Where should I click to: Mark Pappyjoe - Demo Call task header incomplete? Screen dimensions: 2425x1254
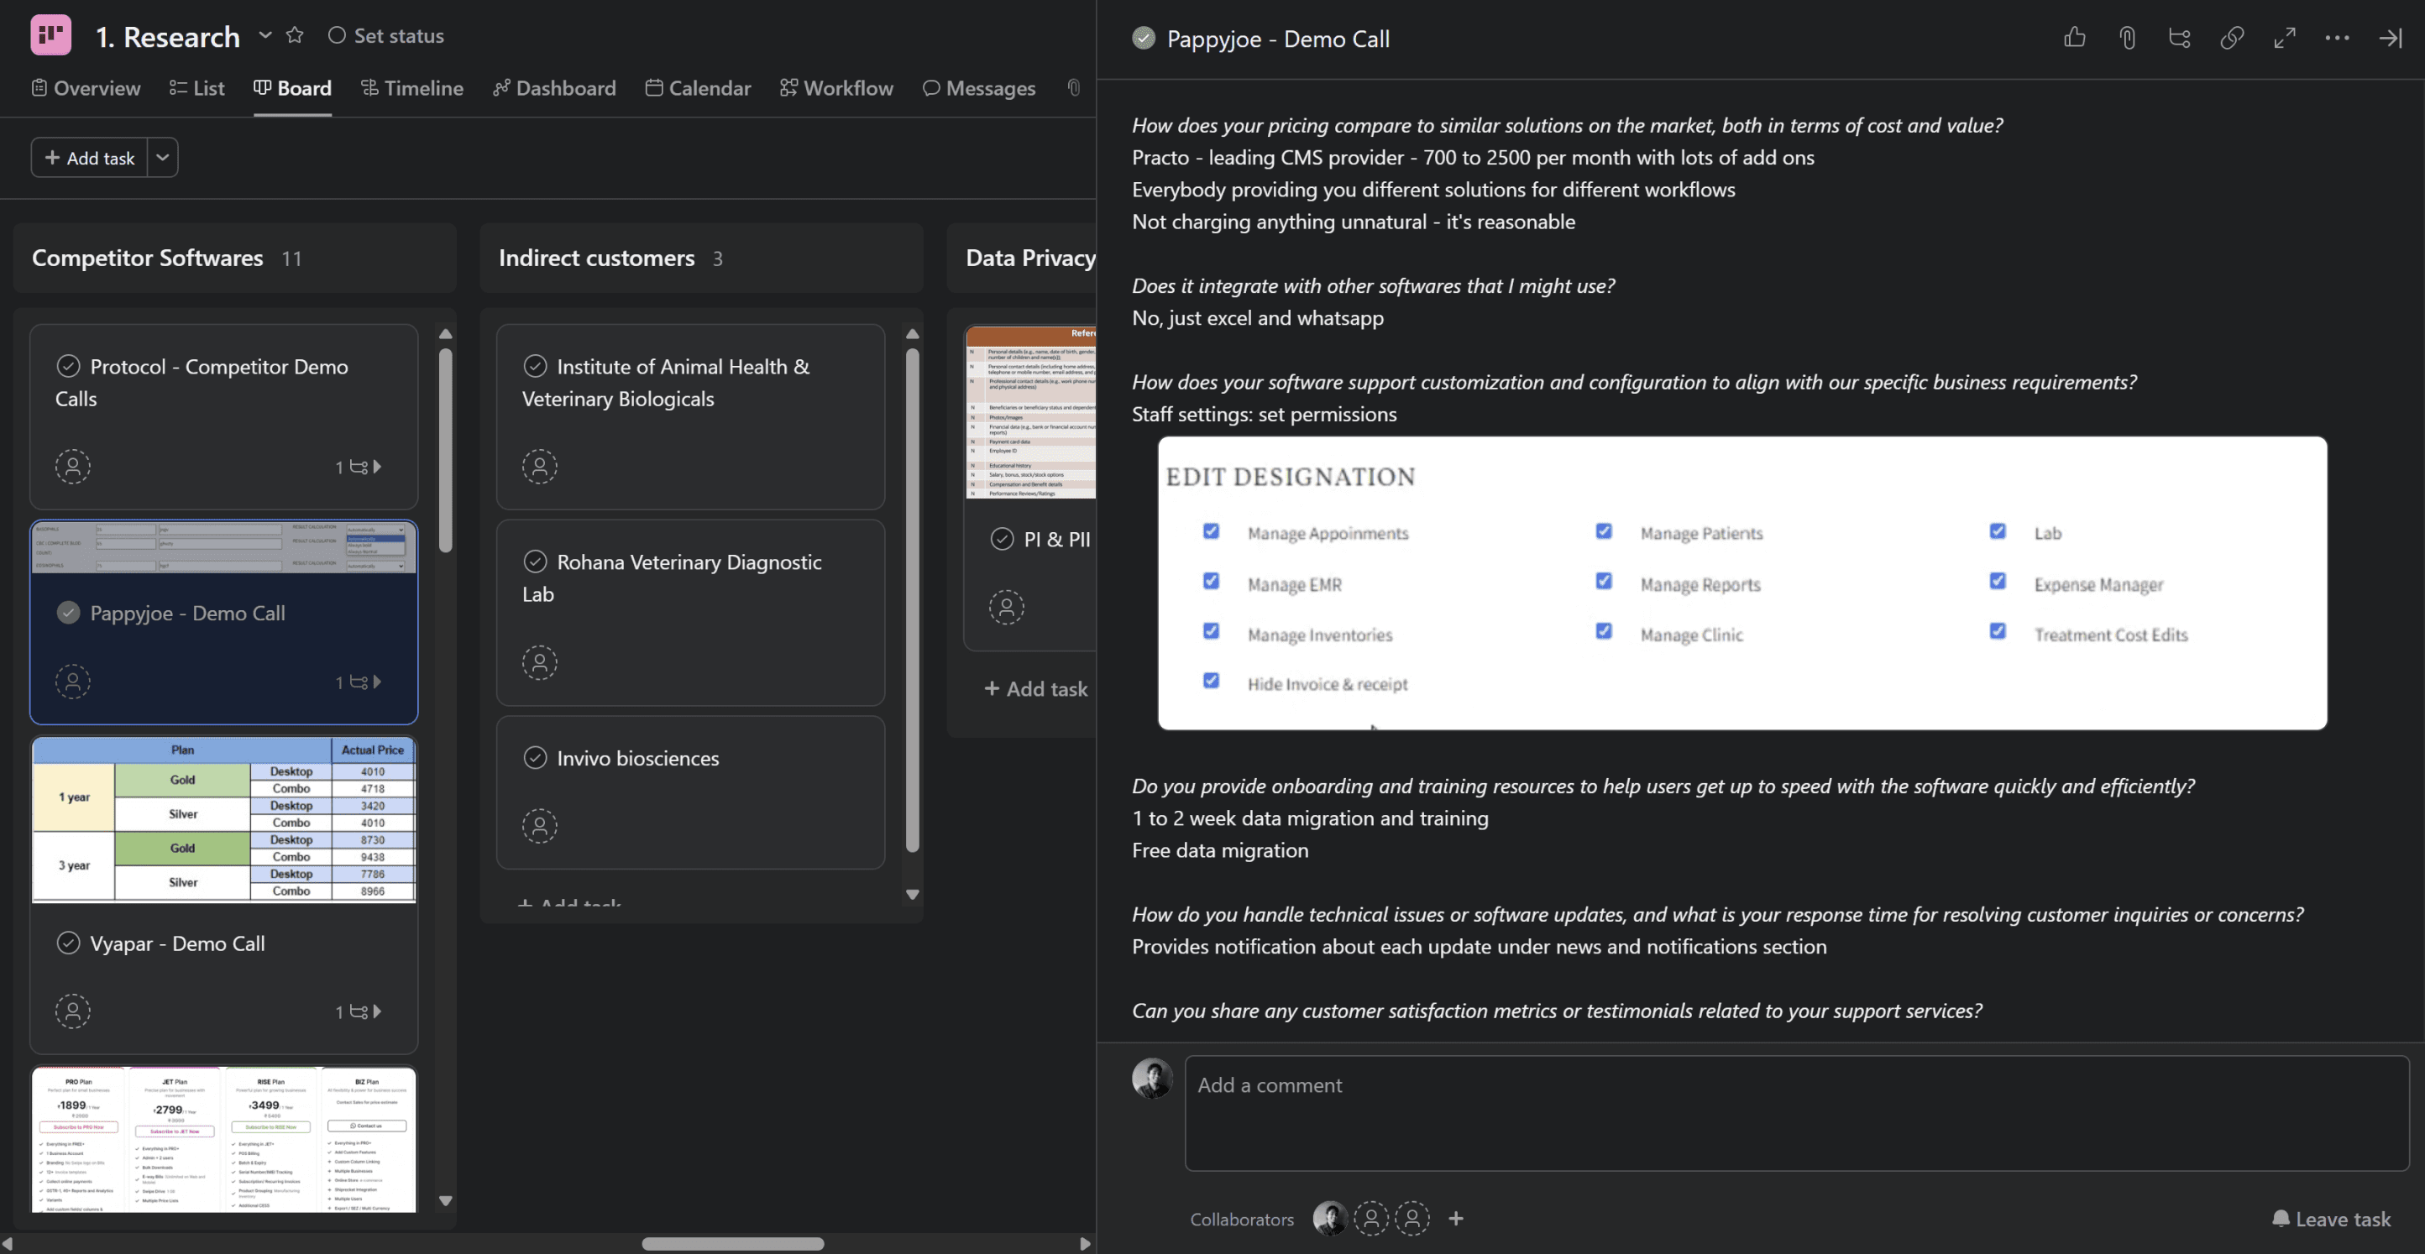[x=1144, y=39]
